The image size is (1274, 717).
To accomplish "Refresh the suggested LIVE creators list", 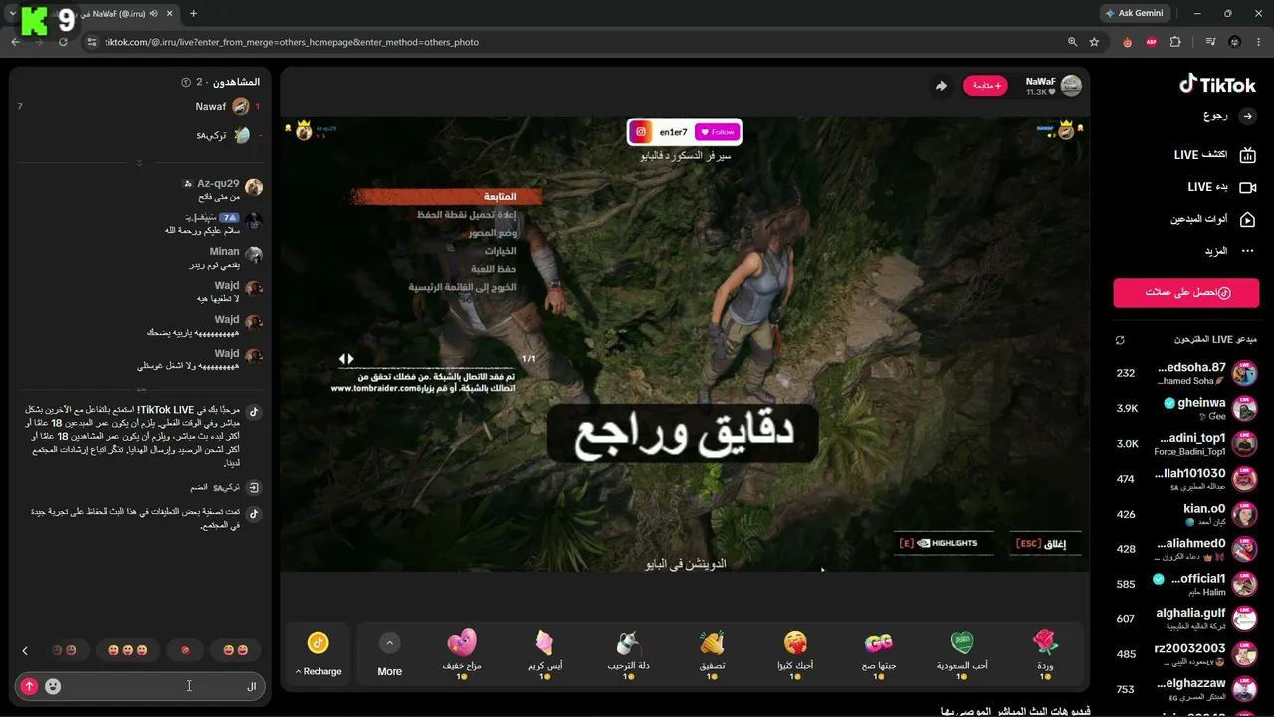I will (x=1120, y=340).
